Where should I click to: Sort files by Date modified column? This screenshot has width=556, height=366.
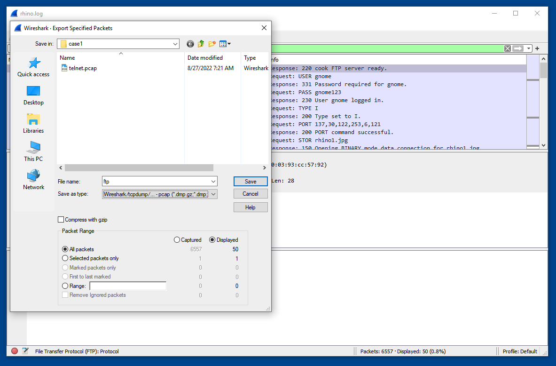pyautogui.click(x=205, y=58)
